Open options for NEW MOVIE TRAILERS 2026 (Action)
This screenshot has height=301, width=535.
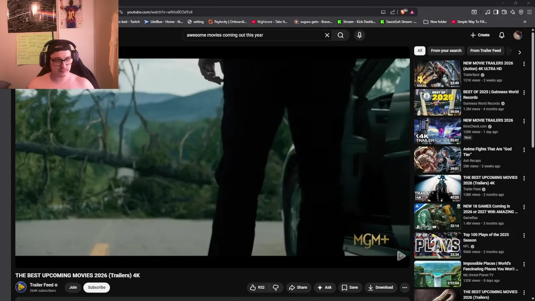(x=524, y=64)
